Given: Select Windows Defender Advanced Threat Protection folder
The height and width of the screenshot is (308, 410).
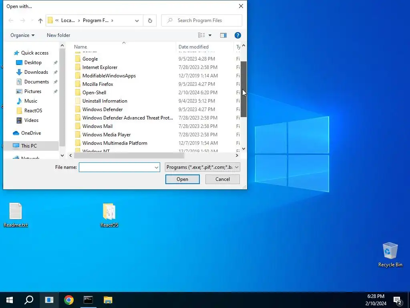Looking at the screenshot, I should (127, 118).
